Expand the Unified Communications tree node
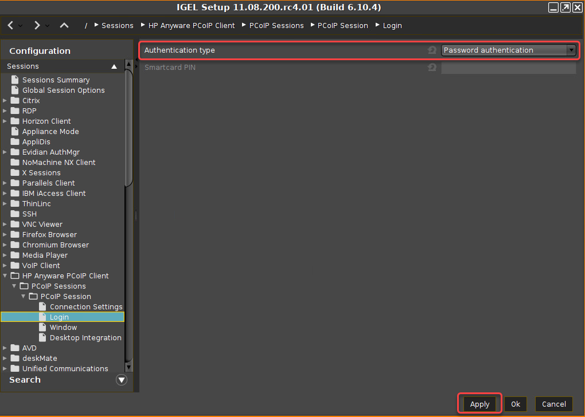 (x=5, y=368)
